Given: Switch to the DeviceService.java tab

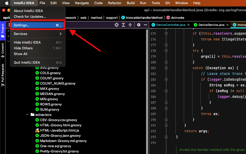Looking at the screenshot, I should click(211, 25).
